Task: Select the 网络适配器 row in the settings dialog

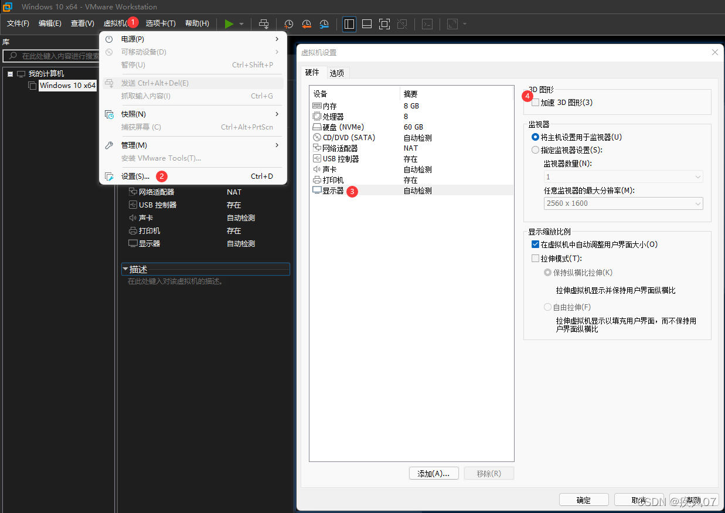Action: pos(411,148)
